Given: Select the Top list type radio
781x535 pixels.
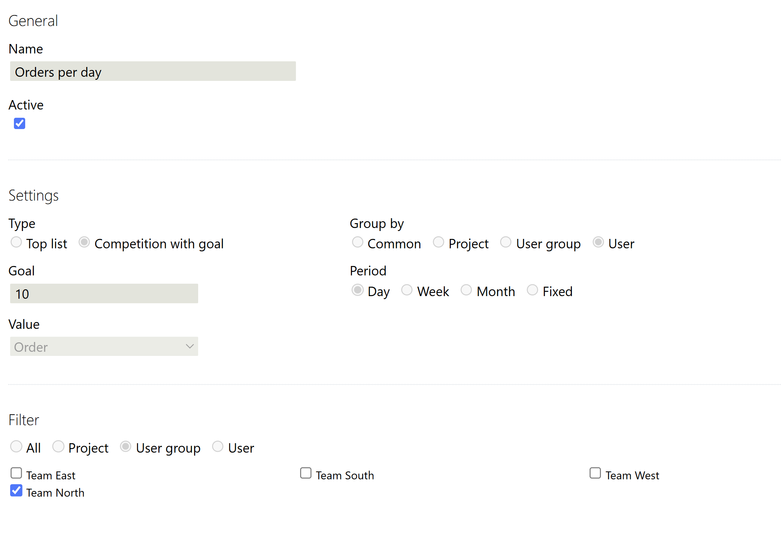Looking at the screenshot, I should (x=16, y=242).
